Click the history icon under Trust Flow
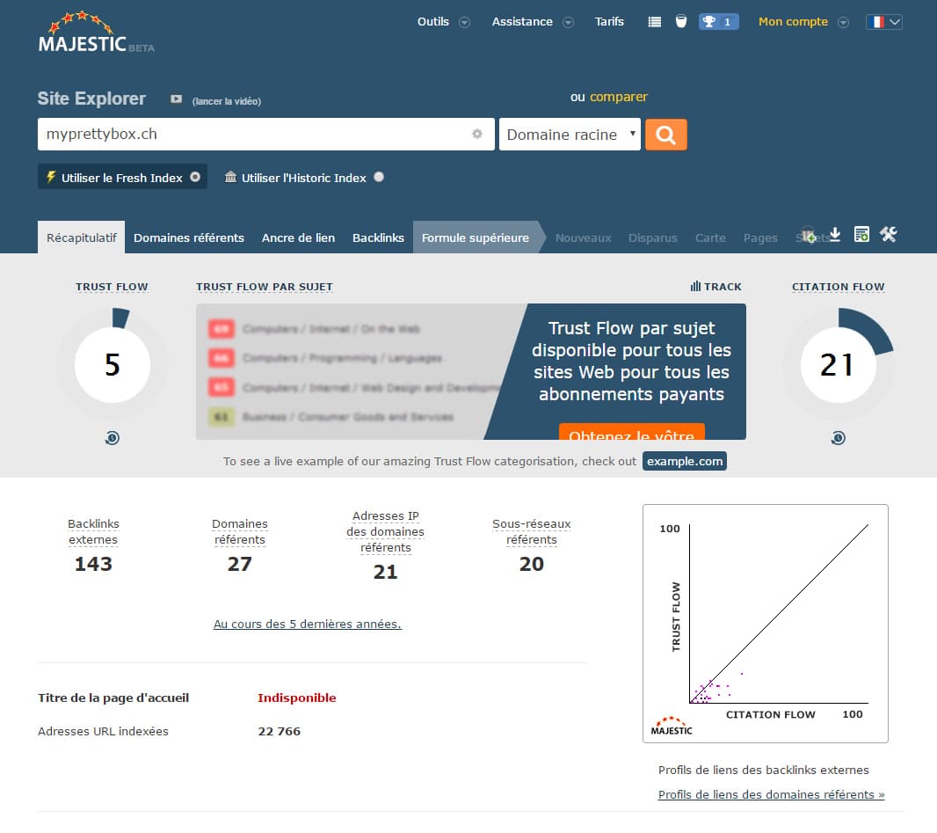Image resolution: width=937 pixels, height=833 pixels. (112, 438)
